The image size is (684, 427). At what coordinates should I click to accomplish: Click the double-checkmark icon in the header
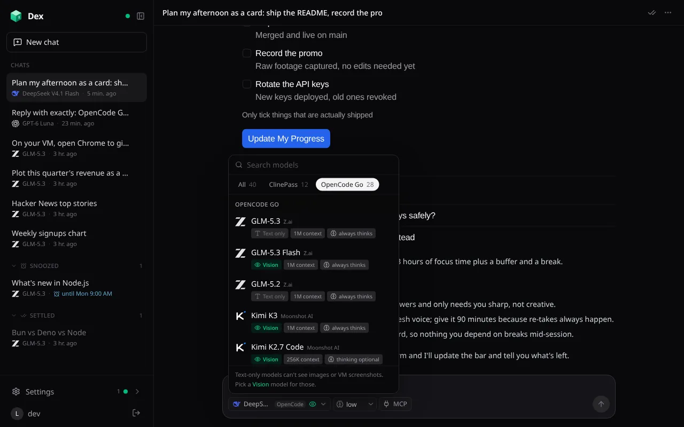point(651,13)
